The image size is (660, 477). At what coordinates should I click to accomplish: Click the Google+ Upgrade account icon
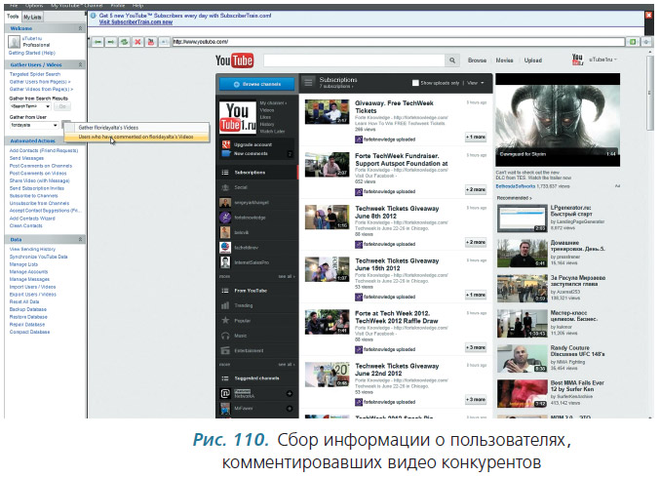[x=226, y=144]
